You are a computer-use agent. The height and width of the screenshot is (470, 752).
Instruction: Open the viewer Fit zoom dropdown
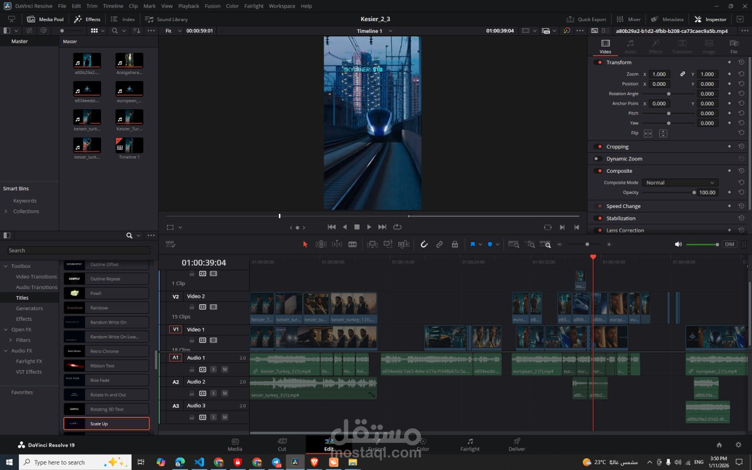pyautogui.click(x=172, y=31)
